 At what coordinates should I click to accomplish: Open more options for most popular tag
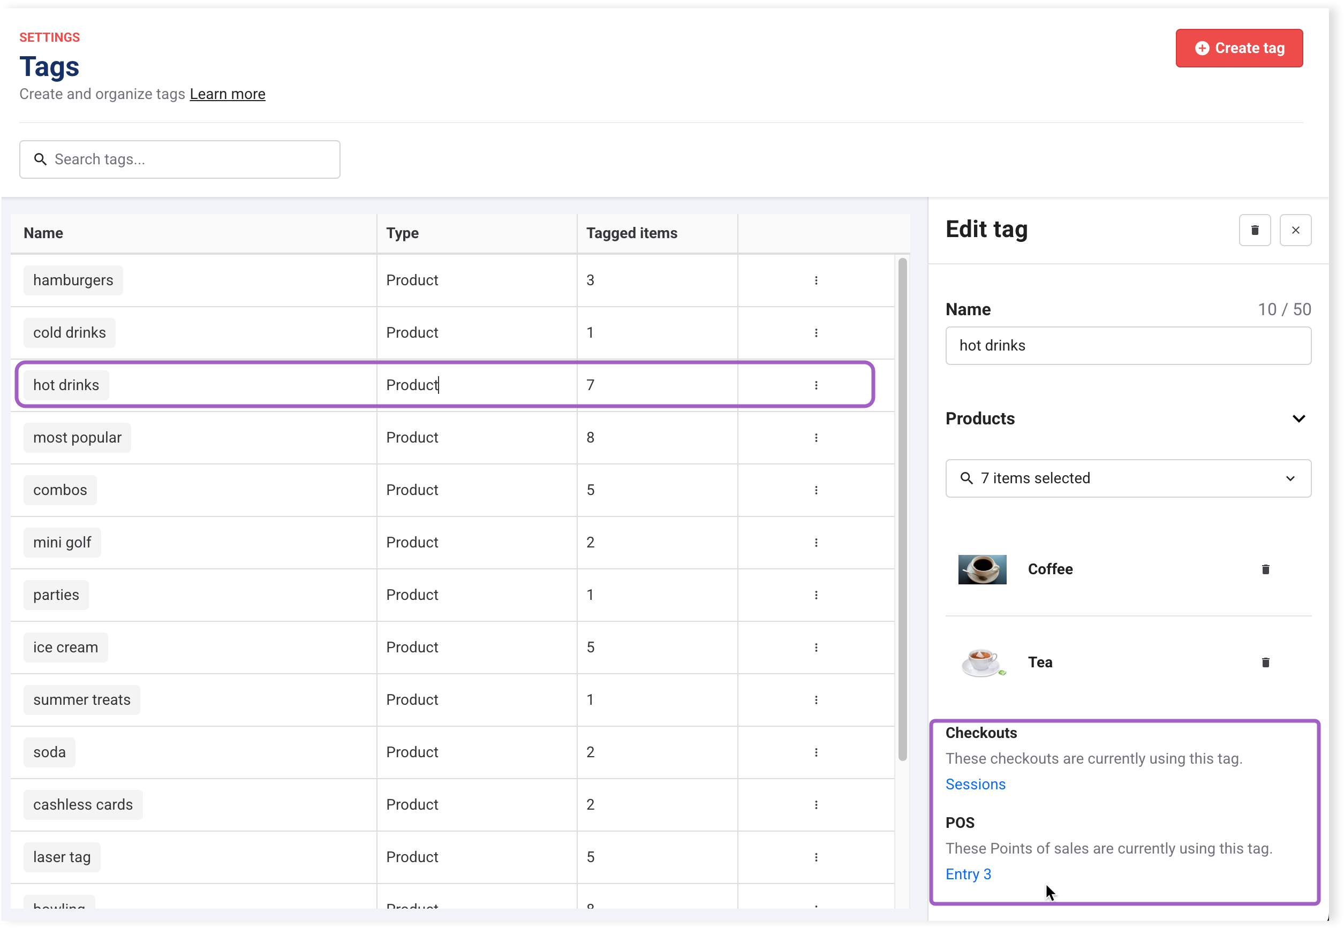tap(816, 438)
